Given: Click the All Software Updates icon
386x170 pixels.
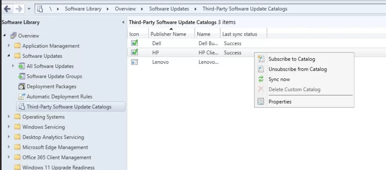Looking at the screenshot, I should (22, 66).
